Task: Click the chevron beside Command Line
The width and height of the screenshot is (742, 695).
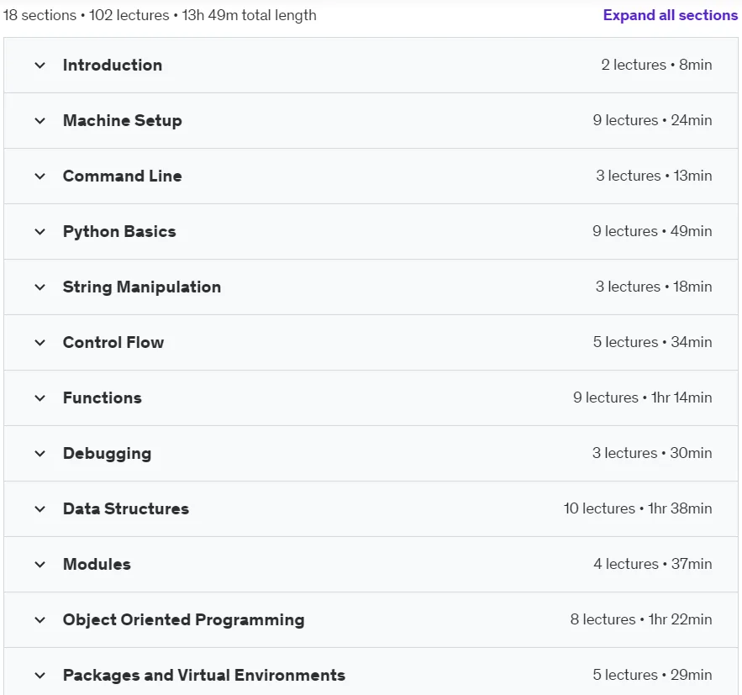Action: (40, 176)
